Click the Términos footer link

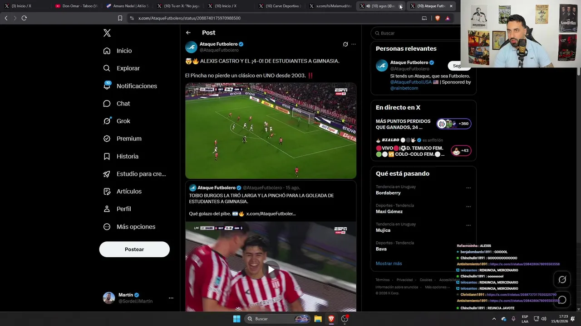(383, 280)
